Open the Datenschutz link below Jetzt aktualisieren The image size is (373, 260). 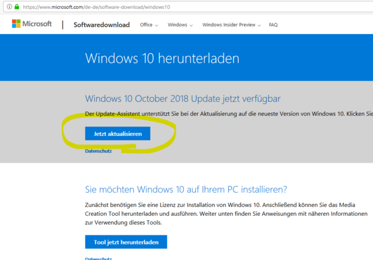pos(99,151)
